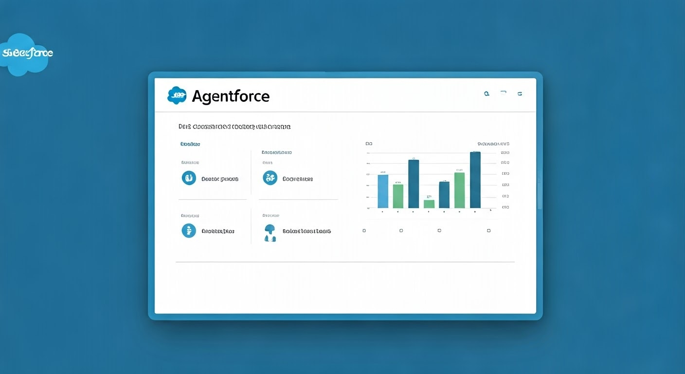The width and height of the screenshot is (685, 374).
Task: Click the rightmost icon in Agentforce header
Action: 520,93
